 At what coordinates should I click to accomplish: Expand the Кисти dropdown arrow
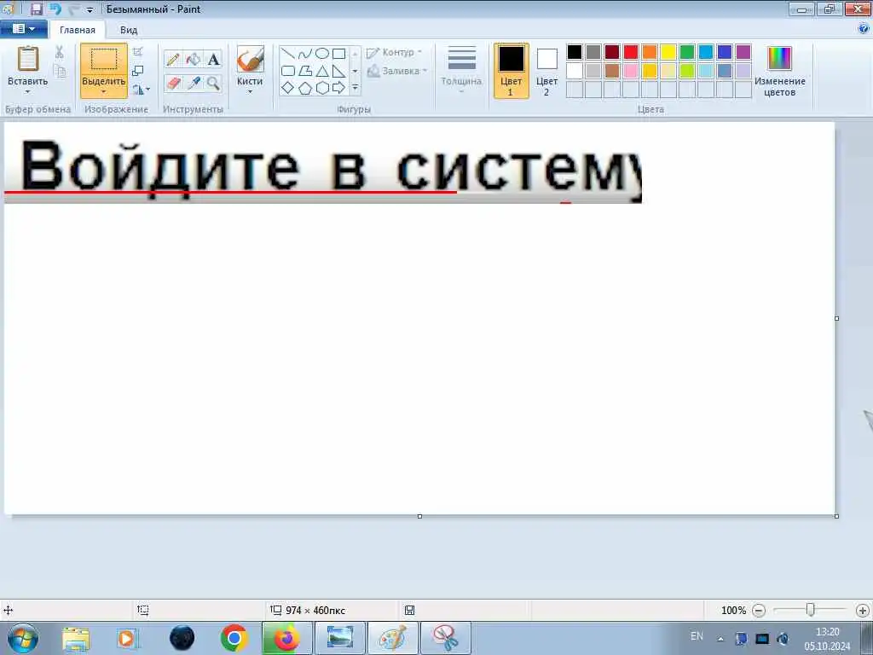(250, 92)
